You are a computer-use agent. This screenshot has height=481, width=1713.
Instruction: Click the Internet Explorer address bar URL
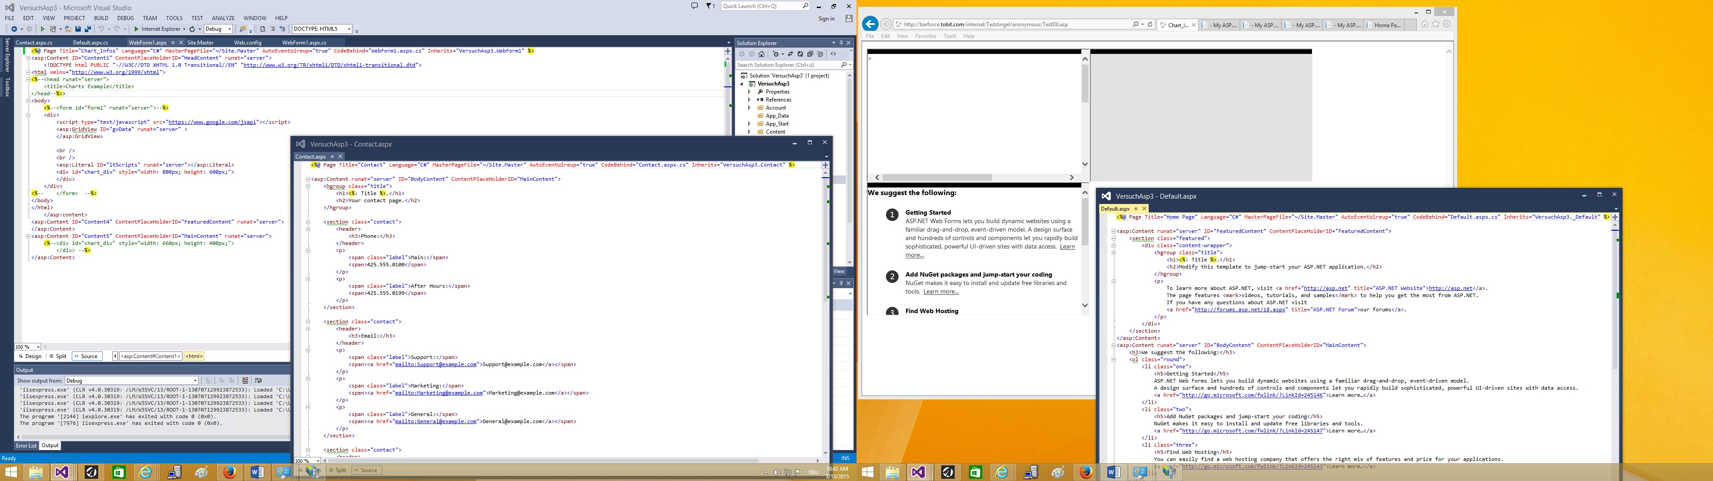(986, 24)
